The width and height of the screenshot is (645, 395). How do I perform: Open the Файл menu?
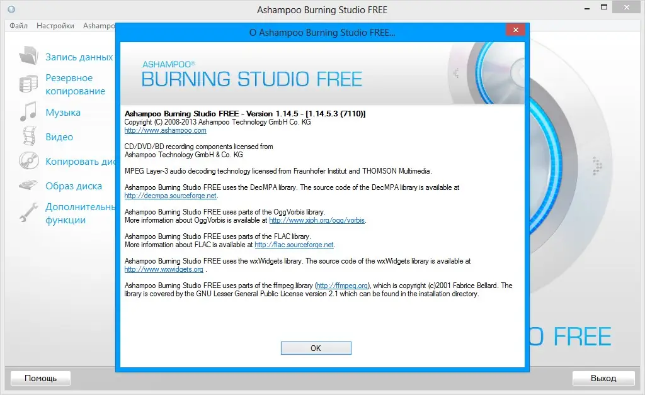click(x=18, y=25)
